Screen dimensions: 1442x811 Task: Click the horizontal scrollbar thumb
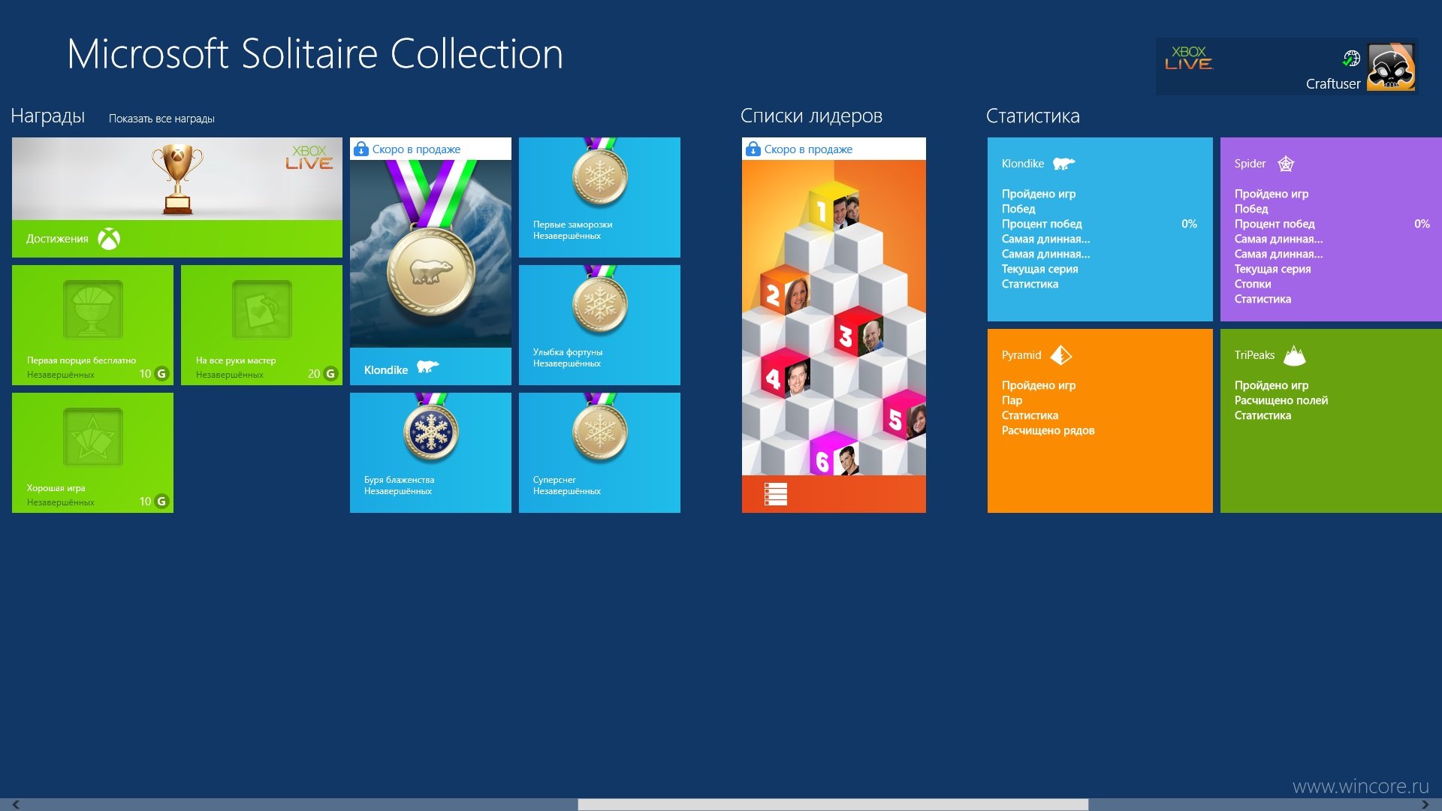pos(833,804)
